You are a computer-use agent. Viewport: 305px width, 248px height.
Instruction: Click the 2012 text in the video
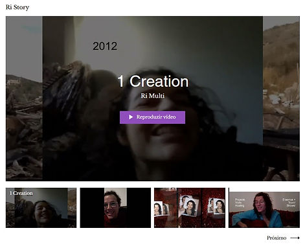pyautogui.click(x=105, y=46)
